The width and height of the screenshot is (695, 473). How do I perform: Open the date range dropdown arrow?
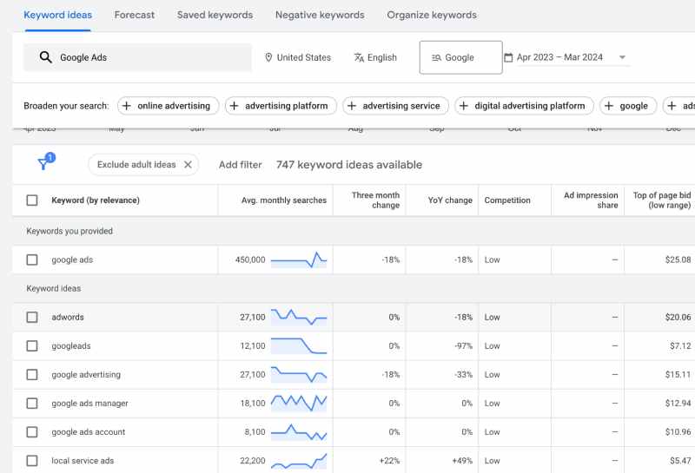[x=622, y=57]
